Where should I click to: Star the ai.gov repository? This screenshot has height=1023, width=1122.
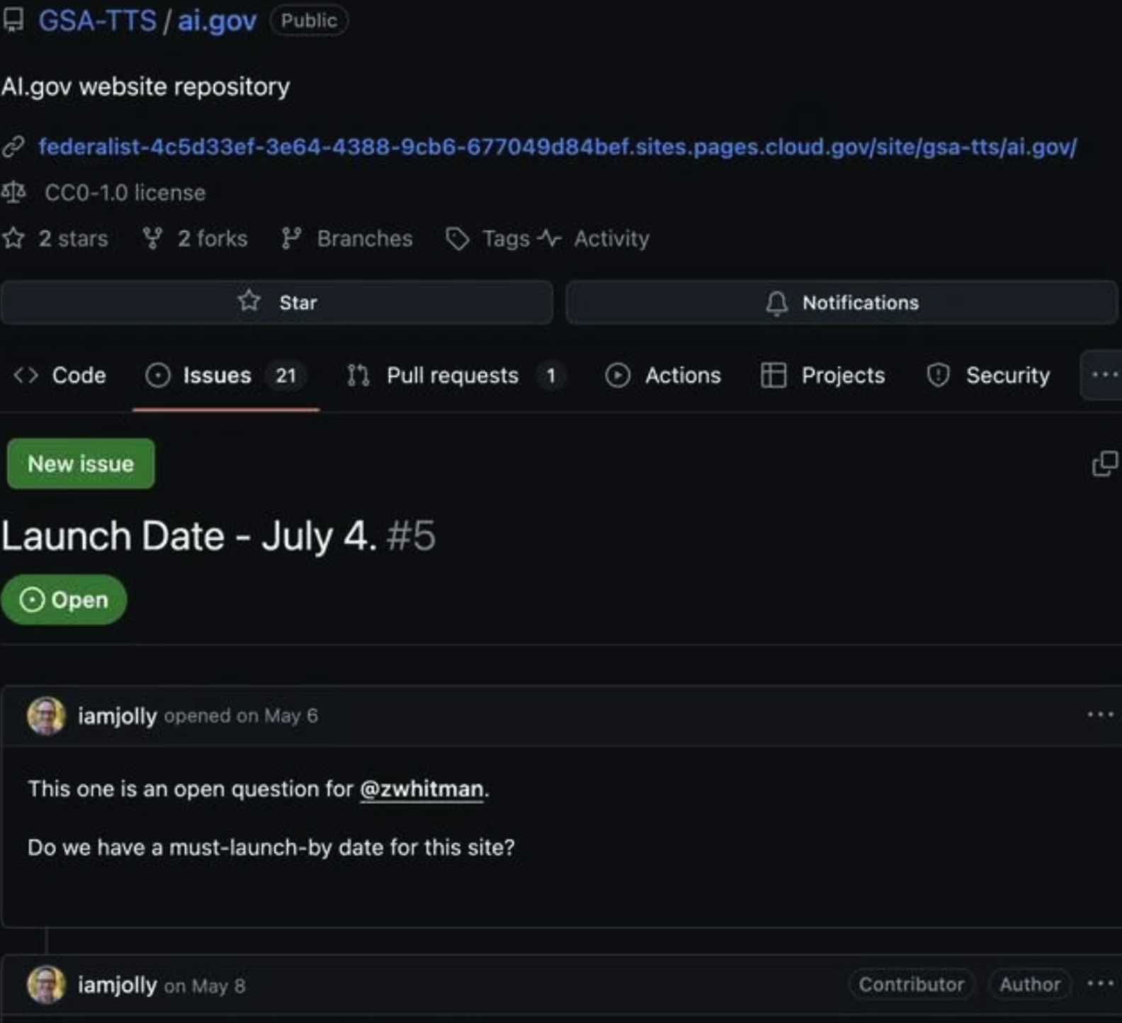[x=276, y=303]
